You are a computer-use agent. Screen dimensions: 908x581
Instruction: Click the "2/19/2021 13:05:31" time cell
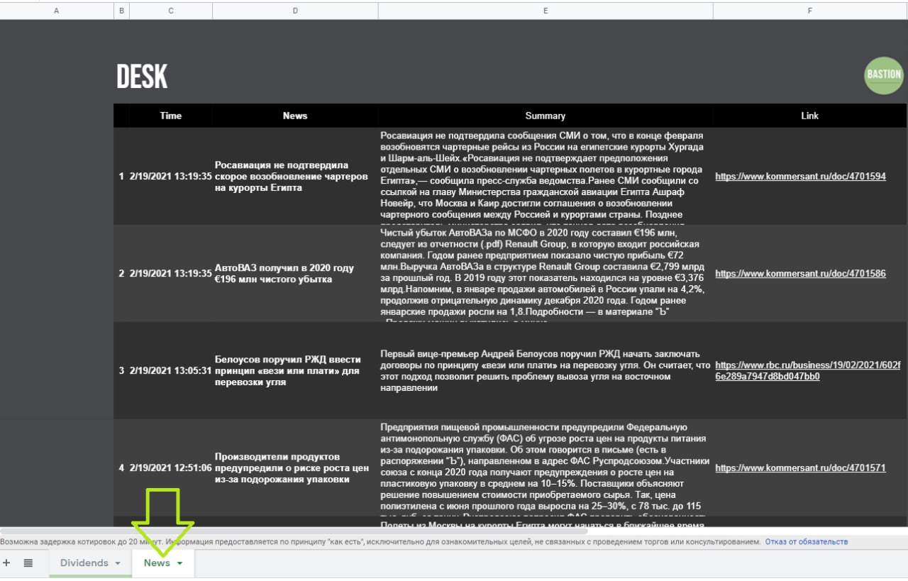(x=171, y=370)
